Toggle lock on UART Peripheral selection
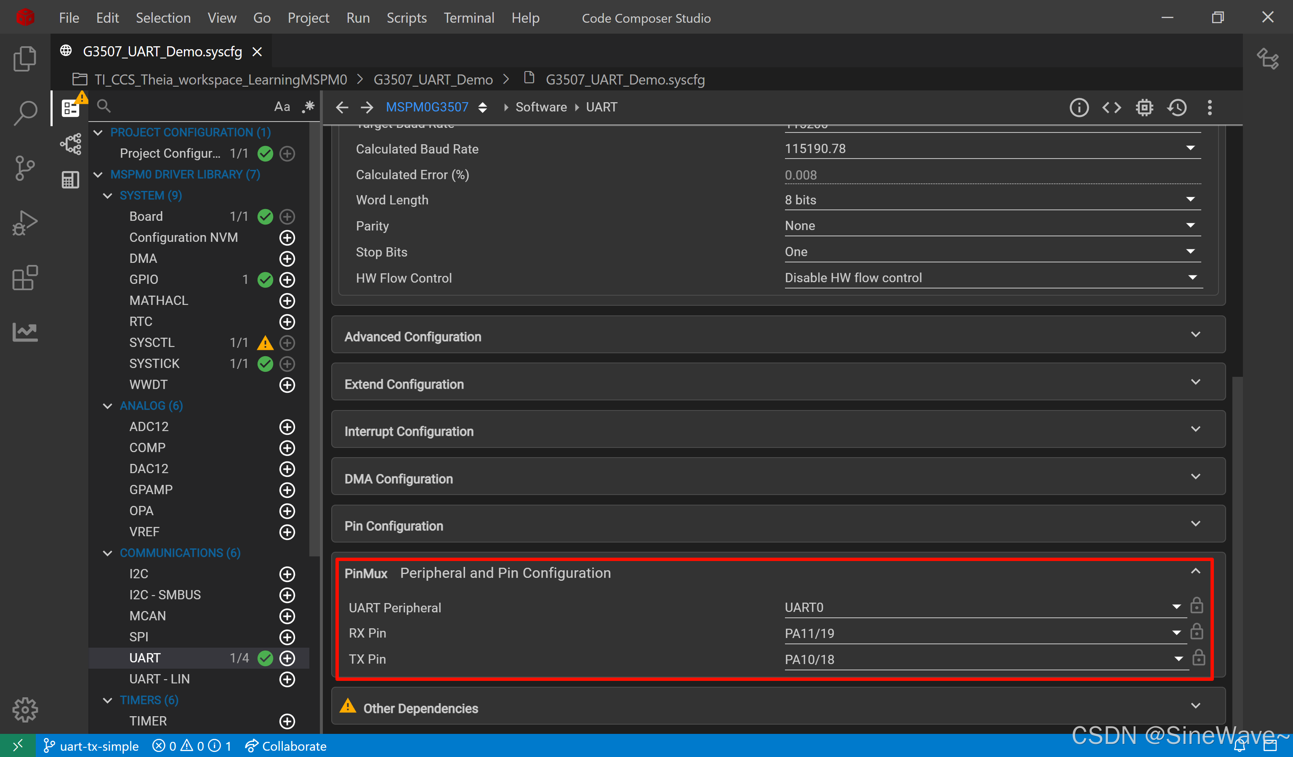 (1197, 606)
